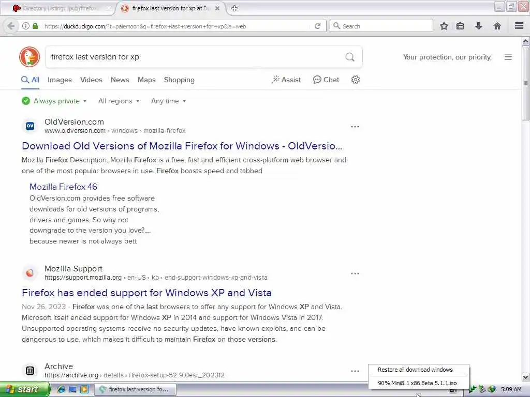Select the Images tab
This screenshot has width=530, height=397.
pyautogui.click(x=60, y=80)
